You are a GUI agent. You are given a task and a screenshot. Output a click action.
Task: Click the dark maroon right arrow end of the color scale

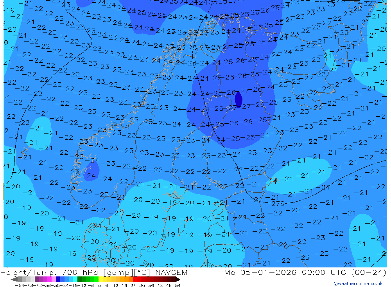[178, 280]
